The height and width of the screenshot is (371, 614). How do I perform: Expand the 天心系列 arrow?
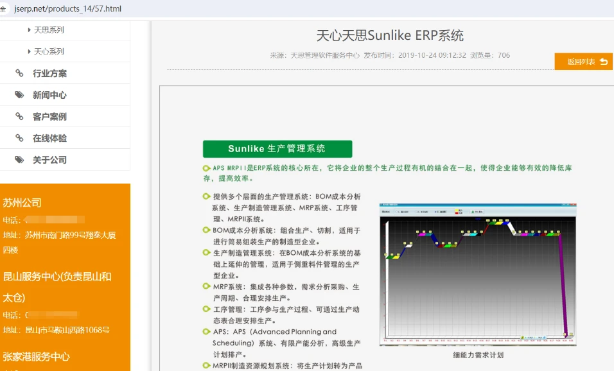[x=30, y=51]
